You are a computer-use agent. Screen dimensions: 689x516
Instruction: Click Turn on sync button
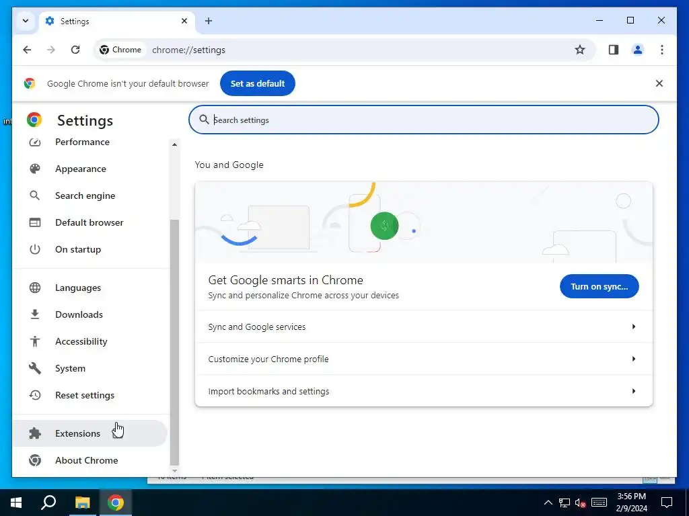(x=599, y=286)
